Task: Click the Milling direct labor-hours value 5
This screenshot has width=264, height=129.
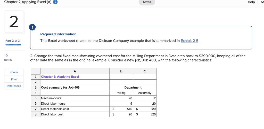Action: (121, 104)
